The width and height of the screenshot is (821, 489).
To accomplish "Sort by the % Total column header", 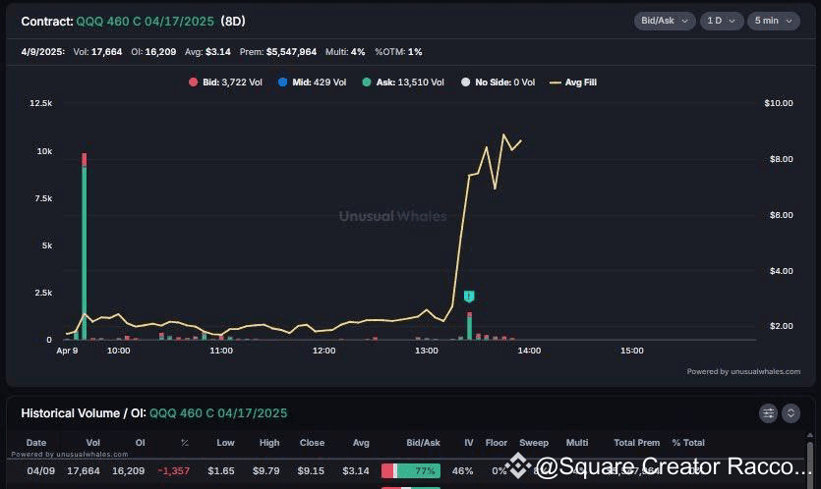I will (x=688, y=443).
